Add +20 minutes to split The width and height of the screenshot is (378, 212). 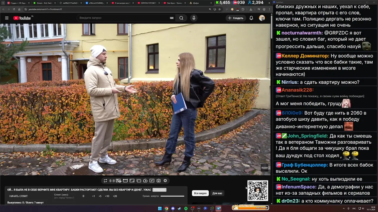point(115,196)
